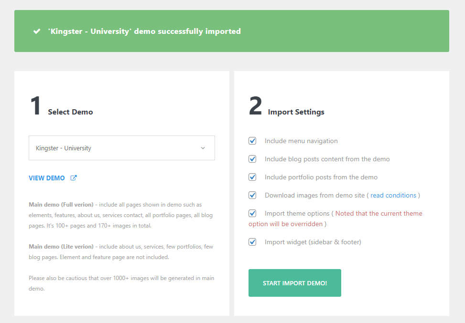
Task: Click the checkmark icon in the success banner
Action: click(x=37, y=31)
